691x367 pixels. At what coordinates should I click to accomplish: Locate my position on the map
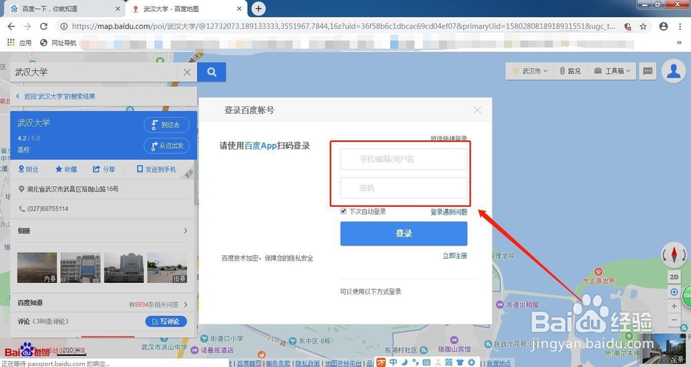pos(674,292)
